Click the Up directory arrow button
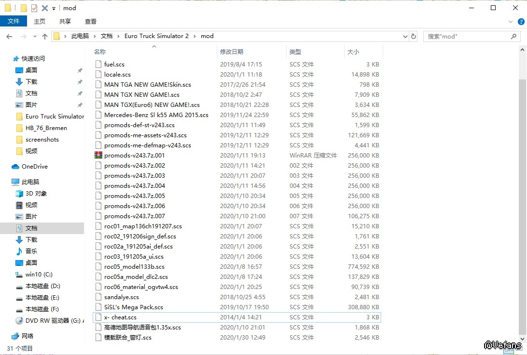527x355 pixels. 45,36
